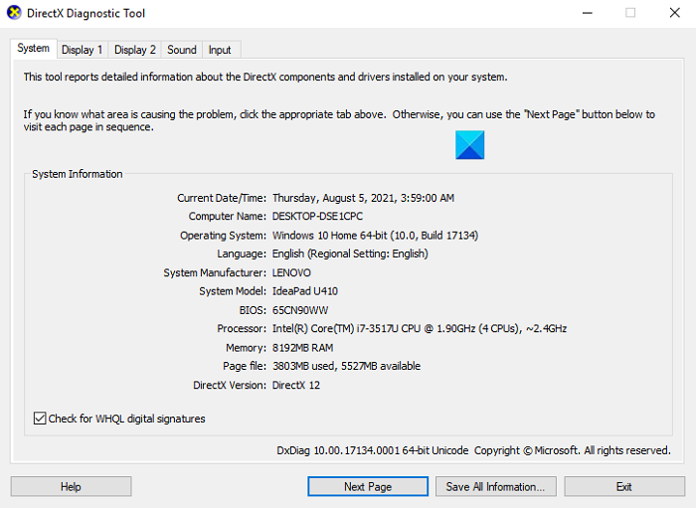Click the DirectX 12 version value
Viewport: 696px width, 508px height.
click(x=296, y=385)
